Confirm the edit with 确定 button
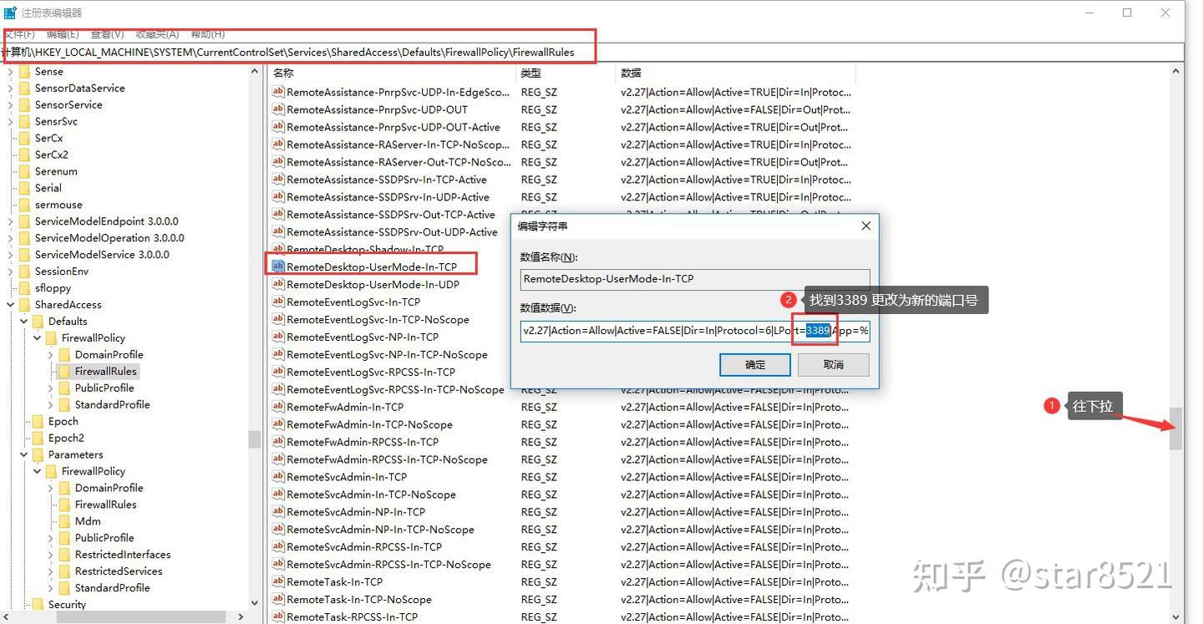Image resolution: width=1203 pixels, height=624 pixels. pyautogui.click(x=754, y=364)
